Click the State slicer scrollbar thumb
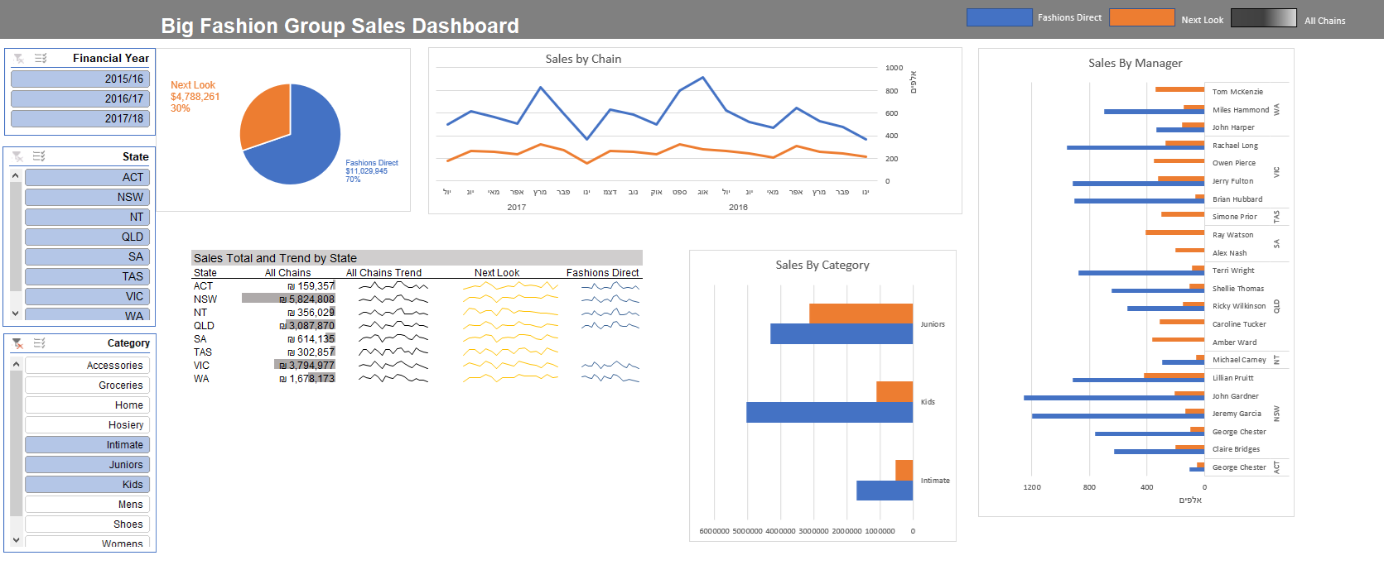The image size is (1384, 565). tap(15, 237)
